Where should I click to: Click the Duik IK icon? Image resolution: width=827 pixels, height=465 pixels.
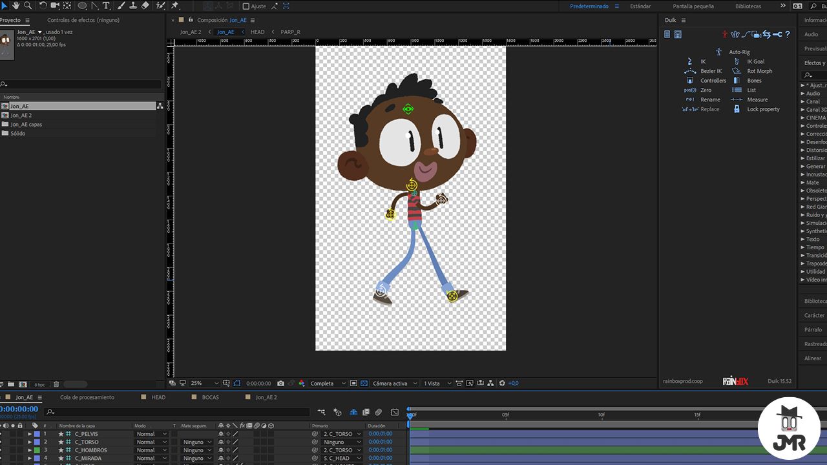coord(690,61)
